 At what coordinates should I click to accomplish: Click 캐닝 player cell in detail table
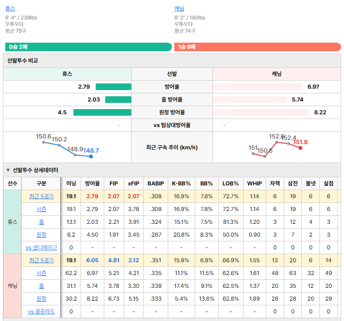pyautogui.click(x=12, y=286)
